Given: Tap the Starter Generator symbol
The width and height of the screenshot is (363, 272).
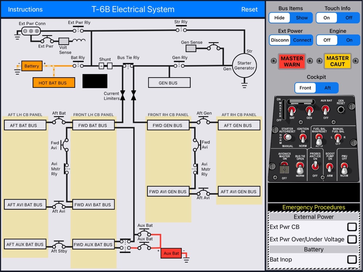Looking at the screenshot, I should coord(244,66).
